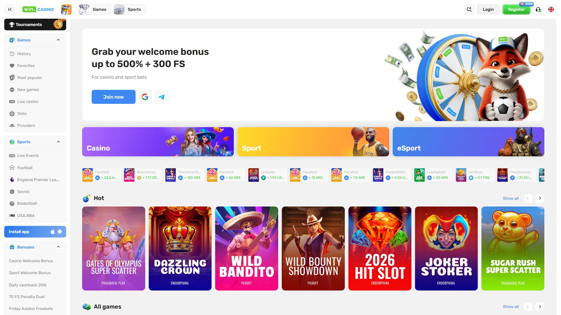This screenshot has width=561, height=315.
Task: Click the Apple icon on Install app
Action: pyautogui.click(x=53, y=232)
